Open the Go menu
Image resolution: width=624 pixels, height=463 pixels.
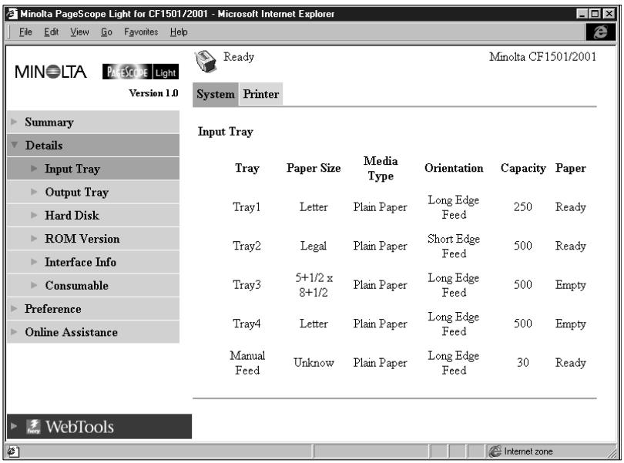point(106,32)
